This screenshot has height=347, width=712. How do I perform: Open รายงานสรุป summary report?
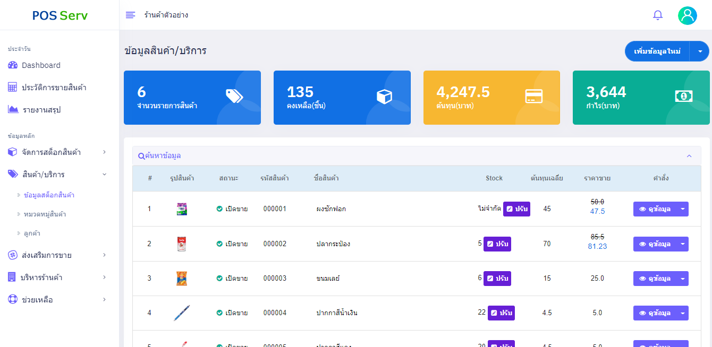pyautogui.click(x=41, y=110)
